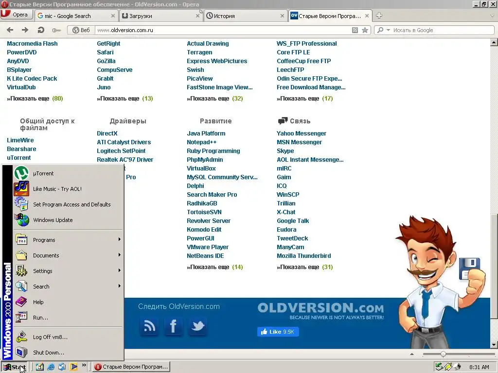
Task: Open the Notepad++ link
Action: (x=202, y=142)
